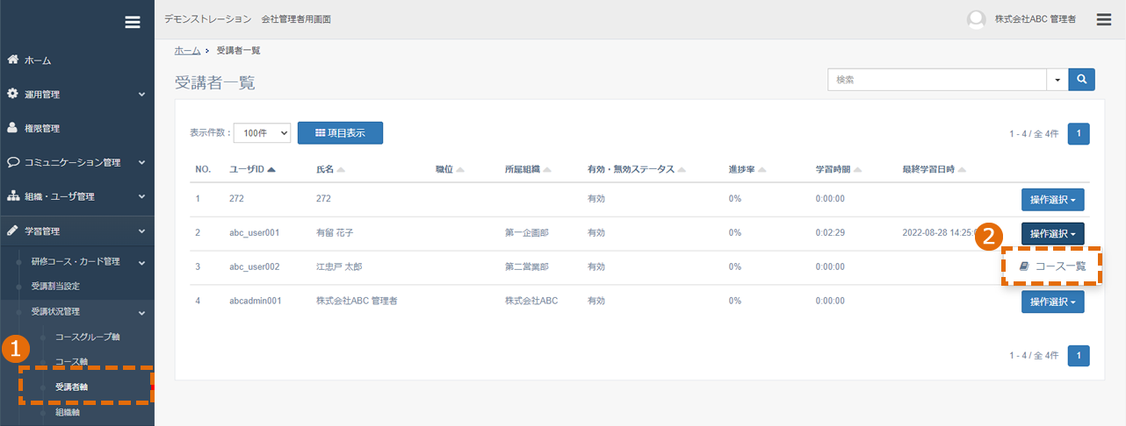Sort by 学習時間 column
Image resolution: width=1126 pixels, height=426 pixels.
(839, 169)
